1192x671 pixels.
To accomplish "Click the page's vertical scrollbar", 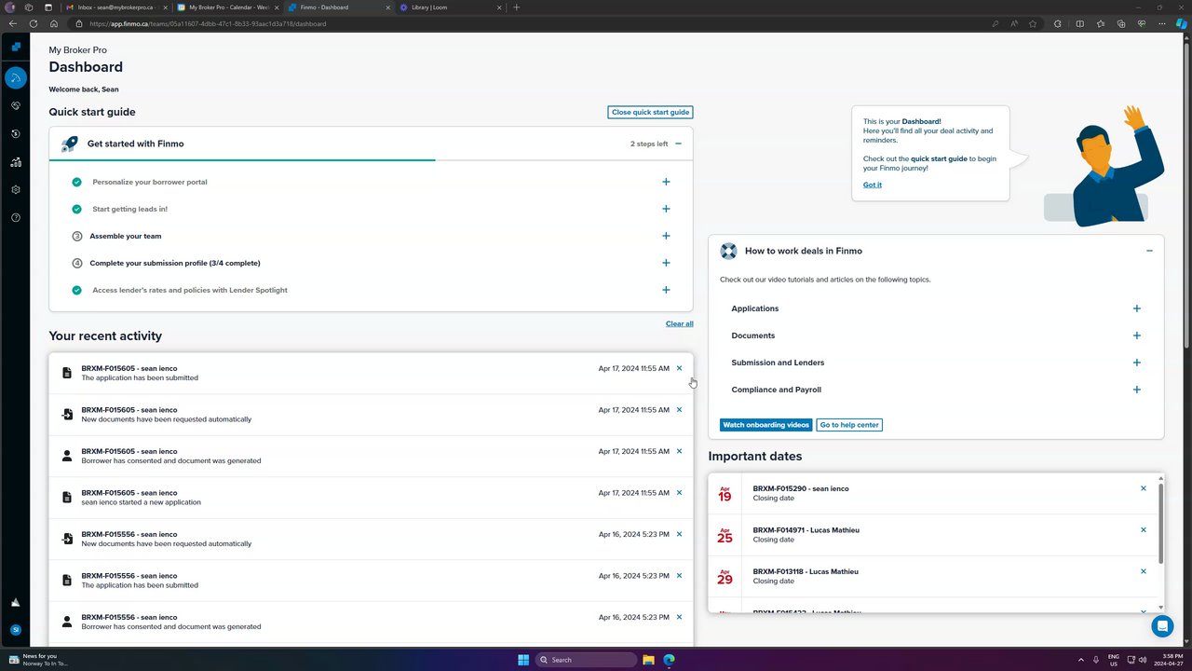I will click(x=1186, y=196).
